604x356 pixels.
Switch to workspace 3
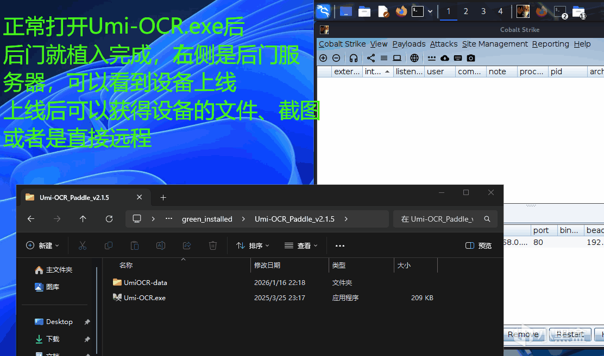(483, 11)
